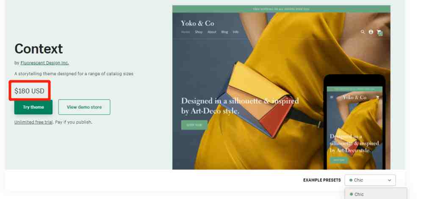
Task: Click the cart icon in mobile preview
Action: (x=377, y=97)
